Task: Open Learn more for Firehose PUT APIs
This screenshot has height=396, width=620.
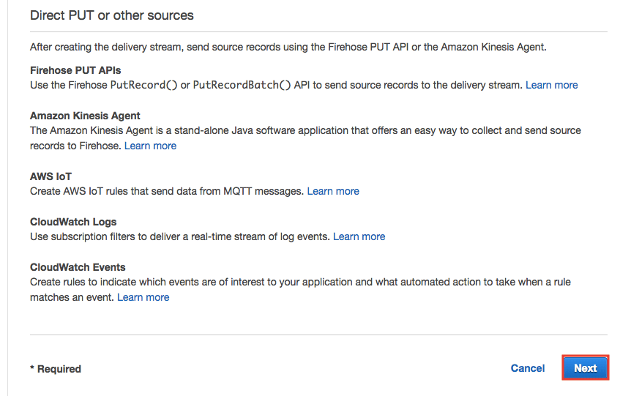Action: coord(551,85)
